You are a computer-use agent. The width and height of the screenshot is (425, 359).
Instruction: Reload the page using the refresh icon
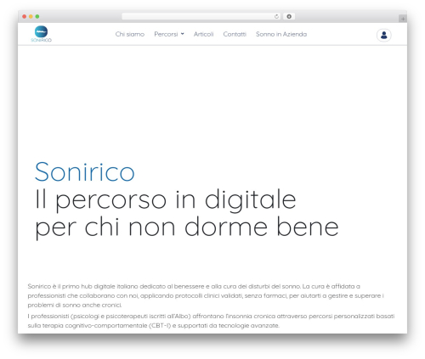click(x=276, y=17)
